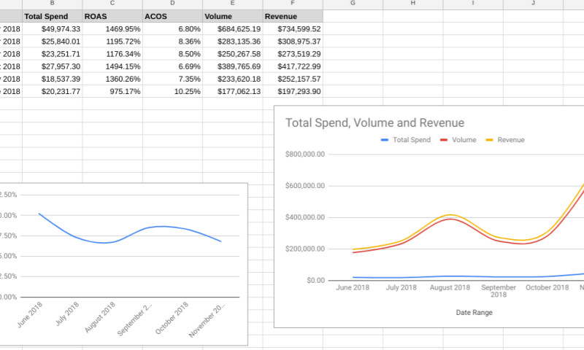This screenshot has width=584, height=350.
Task: Click August 2018 label in right chart
Action: click(x=451, y=287)
